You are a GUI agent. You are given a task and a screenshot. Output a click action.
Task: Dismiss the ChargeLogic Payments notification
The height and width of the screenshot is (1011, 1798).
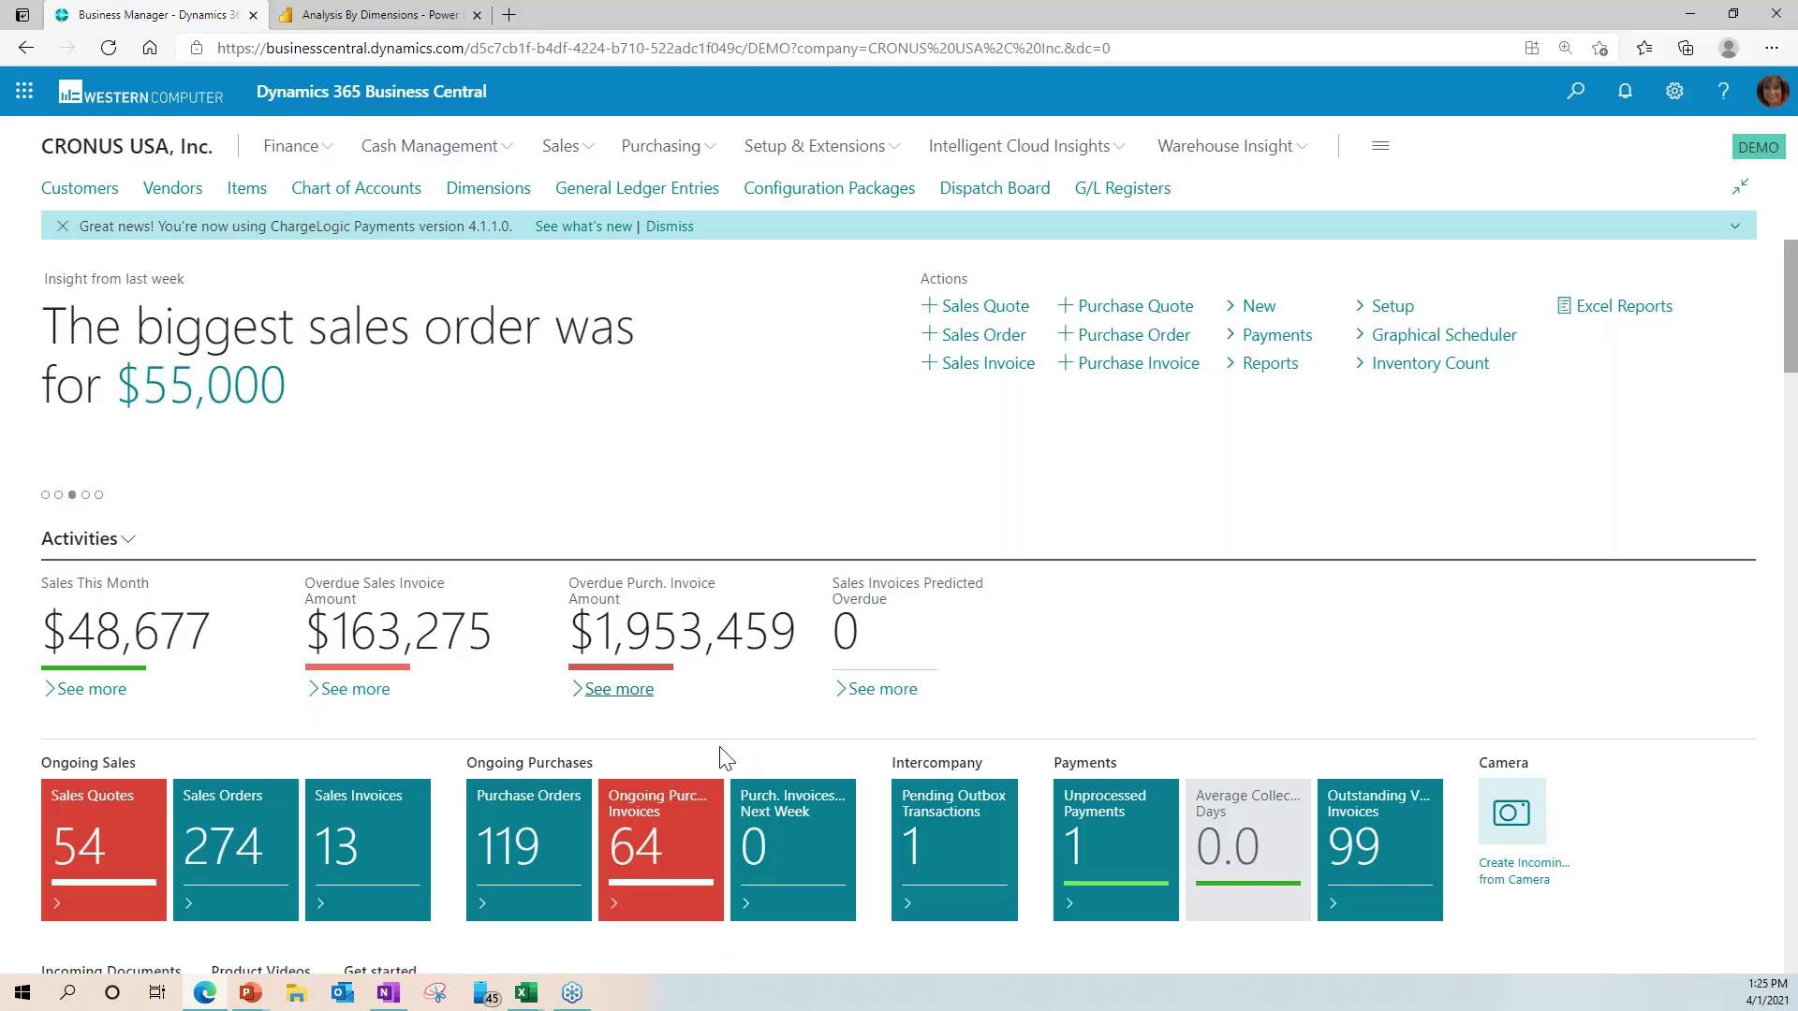670,226
